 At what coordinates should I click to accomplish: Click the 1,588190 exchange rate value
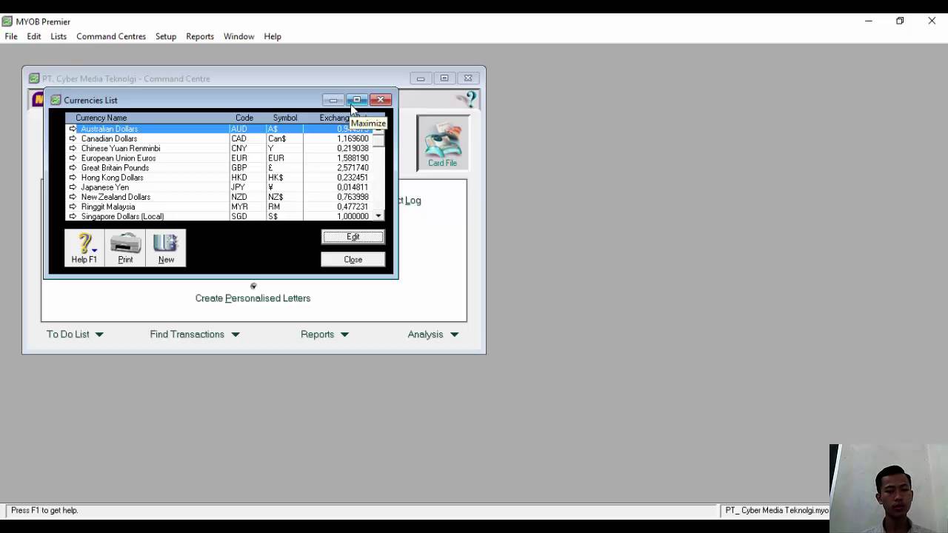353,158
